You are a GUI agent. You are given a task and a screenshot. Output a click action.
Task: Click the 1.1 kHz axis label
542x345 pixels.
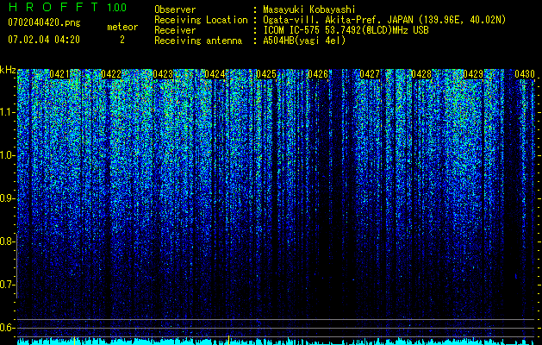7,112
